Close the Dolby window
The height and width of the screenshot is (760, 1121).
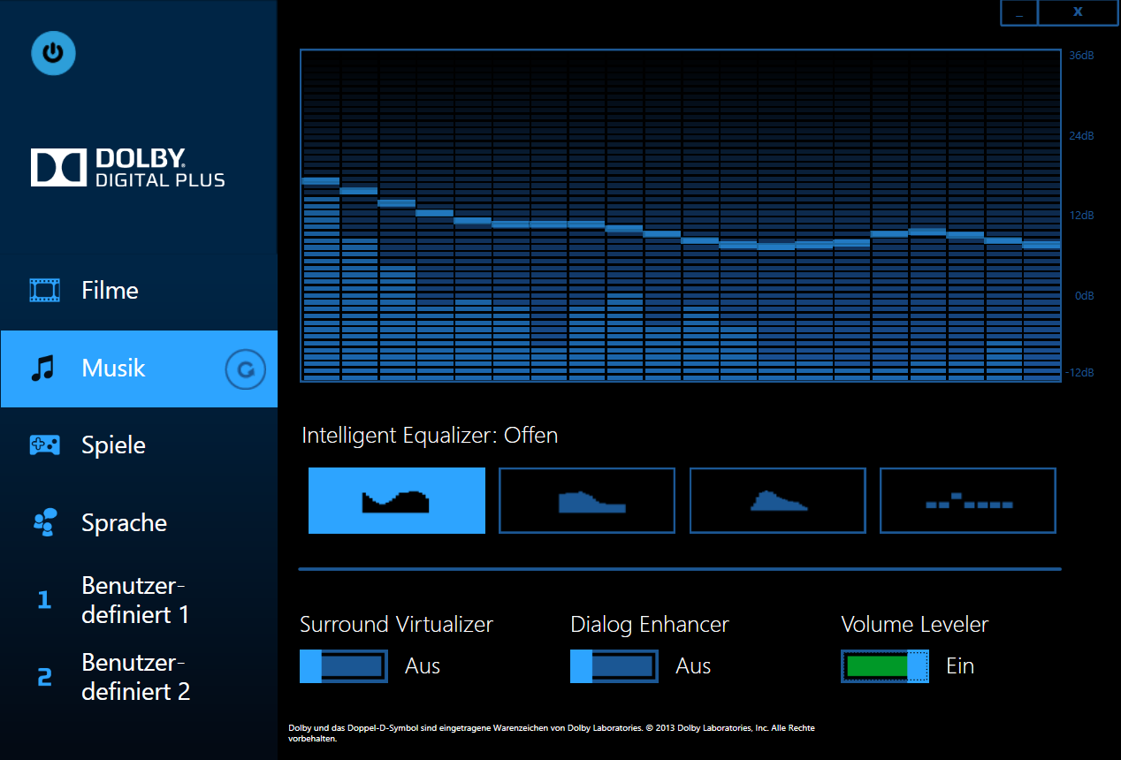click(x=1078, y=12)
